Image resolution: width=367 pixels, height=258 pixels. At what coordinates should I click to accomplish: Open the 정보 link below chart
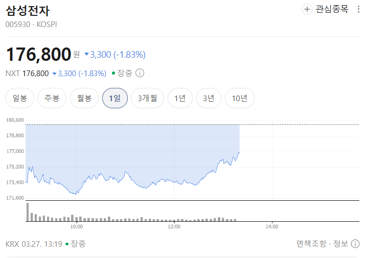point(340,244)
